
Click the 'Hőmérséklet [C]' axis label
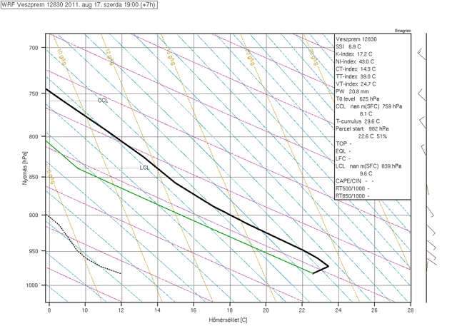pos(230,319)
